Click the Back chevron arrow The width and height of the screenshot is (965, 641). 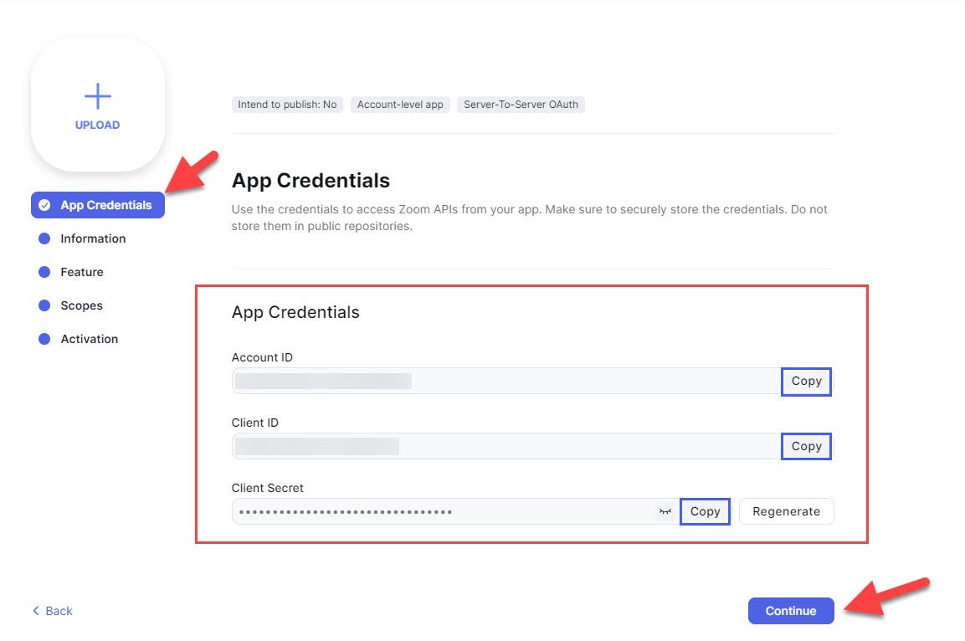click(36, 611)
